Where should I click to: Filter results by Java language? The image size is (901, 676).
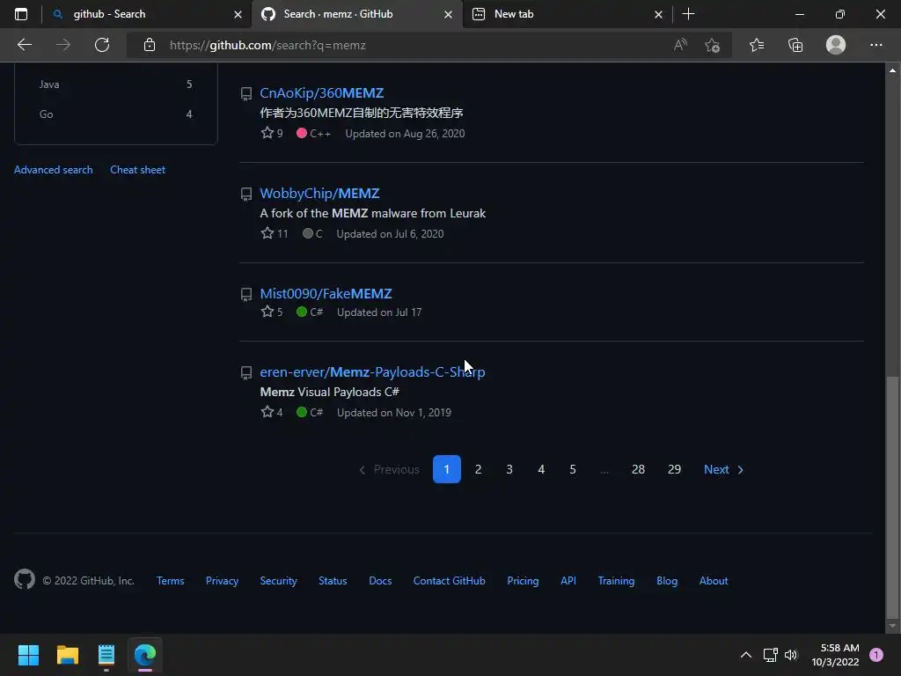[115, 84]
